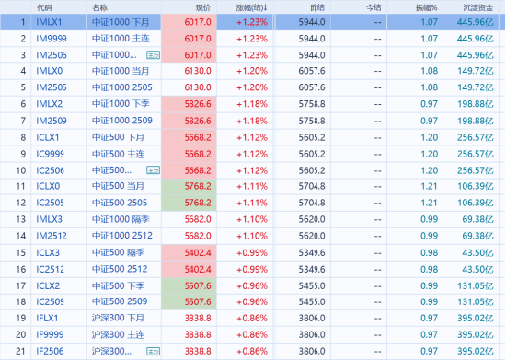Click the 代码 column header
This screenshot has width=506, height=361.
coord(44,7)
